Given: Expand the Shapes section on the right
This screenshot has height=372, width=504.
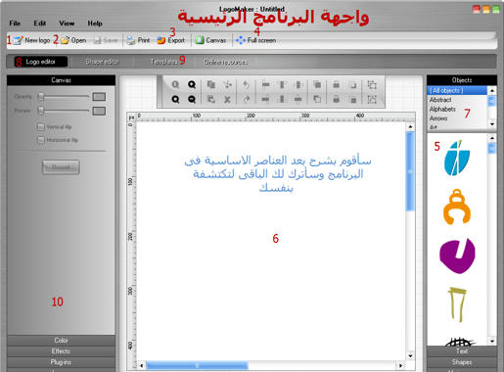Looking at the screenshot, I should (x=462, y=362).
